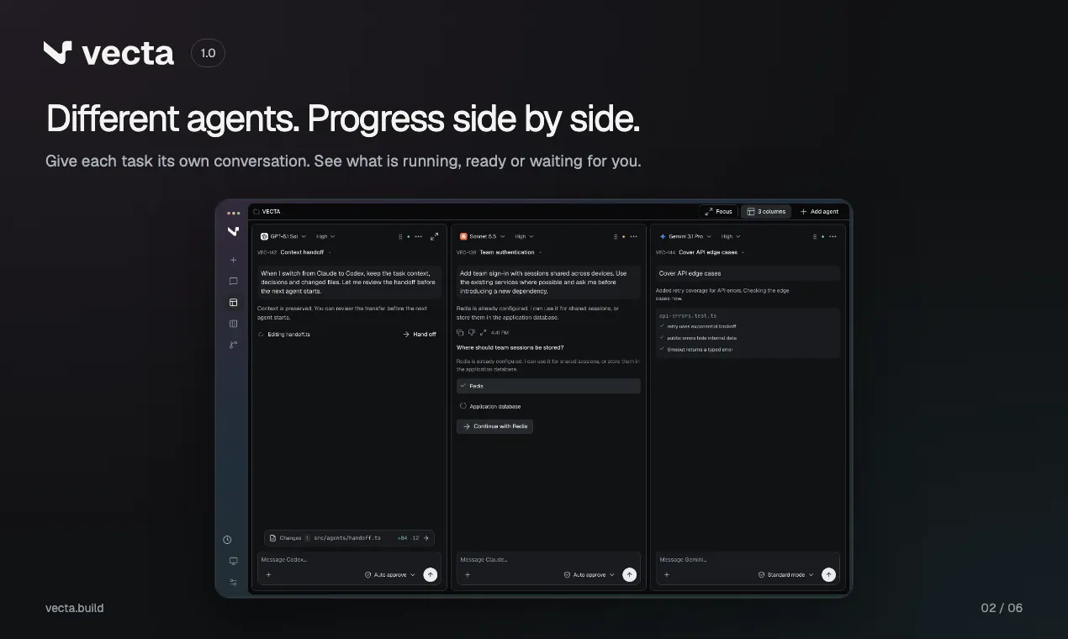The height and width of the screenshot is (639, 1068).
Task: Click the Vecta logo icon atop the app sidebar
Action: pos(233,231)
